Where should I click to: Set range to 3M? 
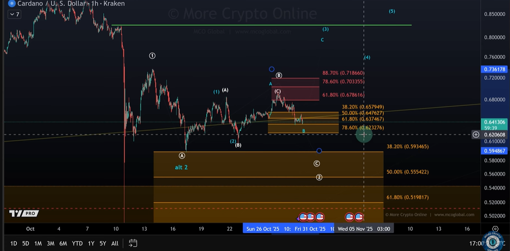point(51,243)
